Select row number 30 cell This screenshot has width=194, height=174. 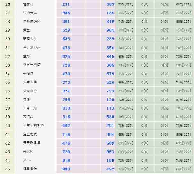click(x=8, y=39)
